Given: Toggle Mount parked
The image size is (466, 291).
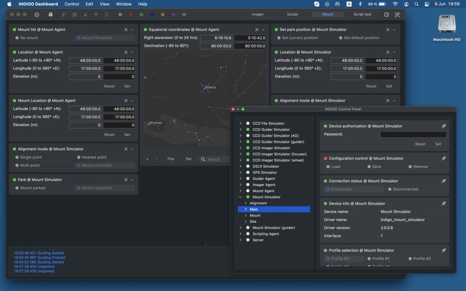Looking at the screenshot, I should 43,188.
